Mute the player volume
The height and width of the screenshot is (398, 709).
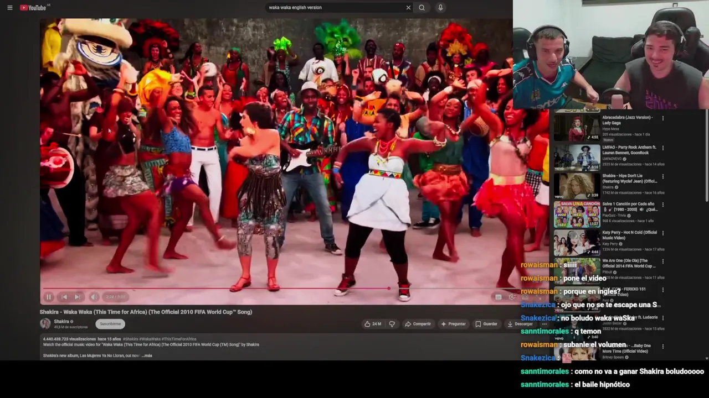(x=94, y=297)
